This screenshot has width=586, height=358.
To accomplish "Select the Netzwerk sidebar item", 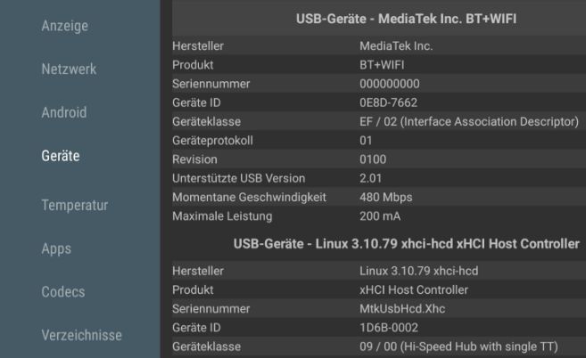I will coord(69,69).
